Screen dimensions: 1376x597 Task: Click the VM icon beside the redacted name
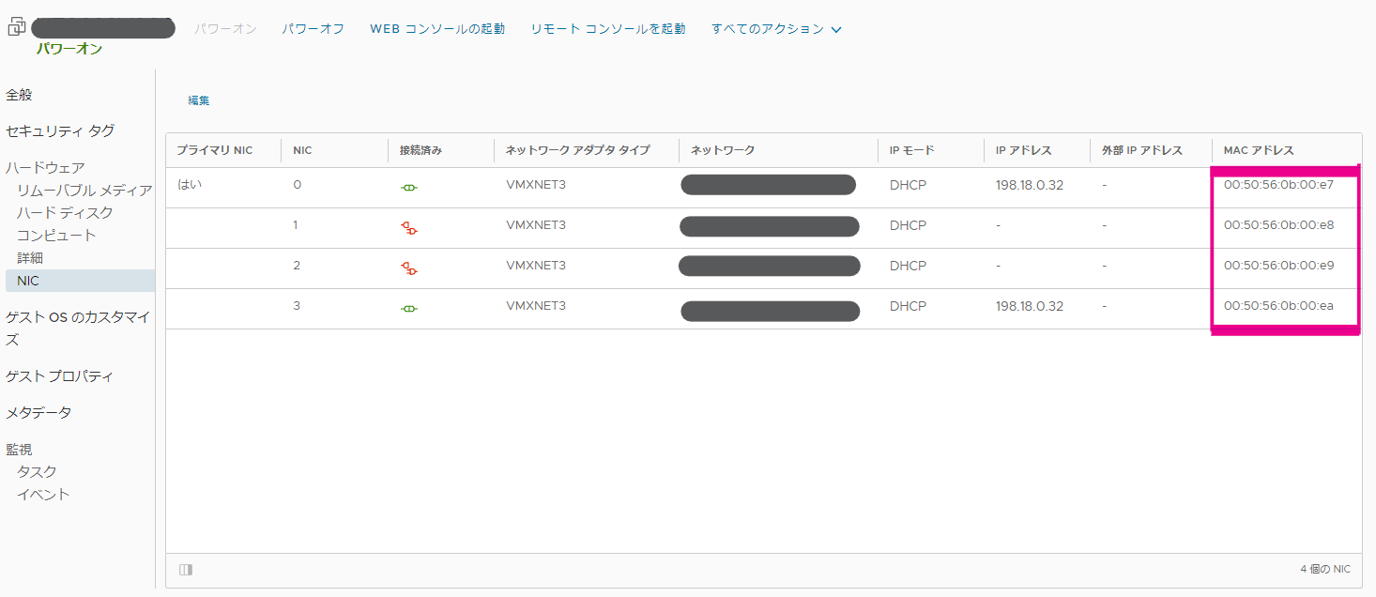click(17, 27)
